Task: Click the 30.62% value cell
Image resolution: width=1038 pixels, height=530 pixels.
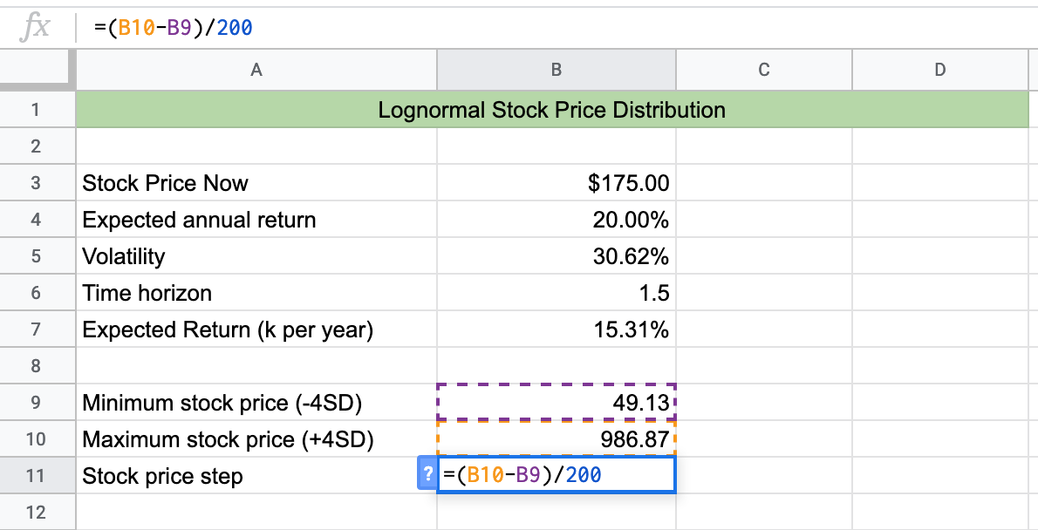Action: click(x=557, y=255)
